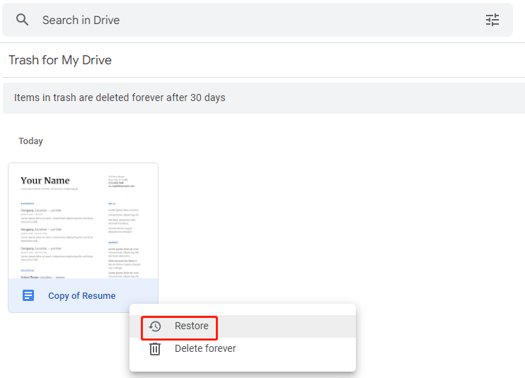Click the Awards heading in resume preview
This screenshot has width=525, height=378.
(112, 242)
